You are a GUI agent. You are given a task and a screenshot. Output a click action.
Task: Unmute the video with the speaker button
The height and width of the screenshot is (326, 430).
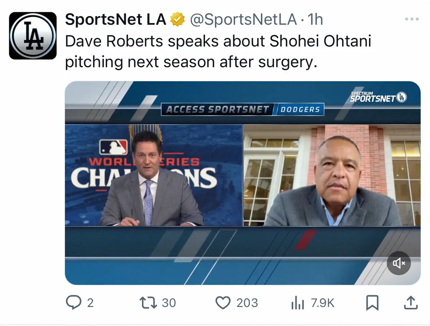tap(399, 263)
